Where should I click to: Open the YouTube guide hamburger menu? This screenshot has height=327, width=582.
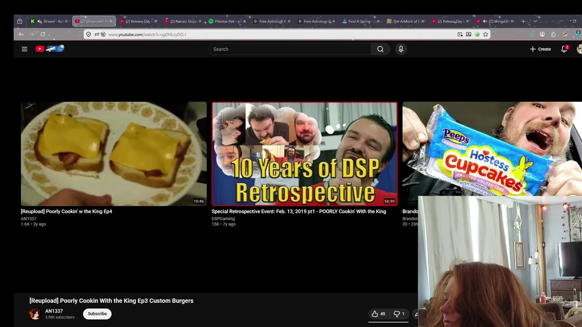point(25,49)
